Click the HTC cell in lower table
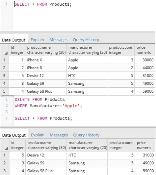 tap(87, 155)
